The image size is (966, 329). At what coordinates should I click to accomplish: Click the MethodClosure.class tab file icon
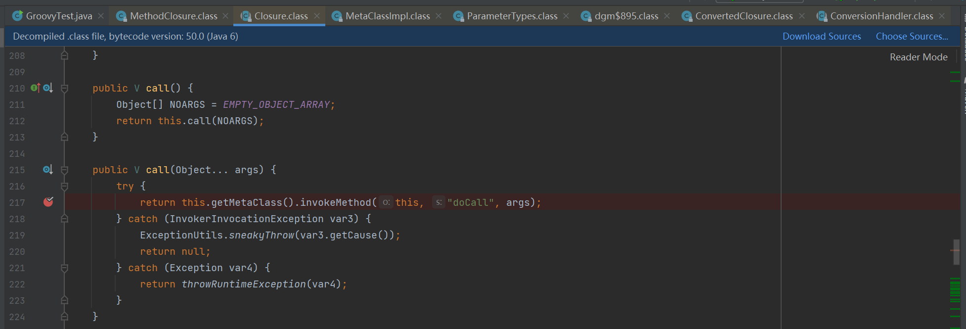click(x=121, y=16)
